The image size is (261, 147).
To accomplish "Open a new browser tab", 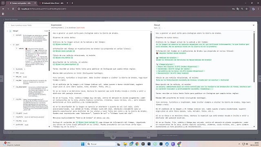I will 72,3.
